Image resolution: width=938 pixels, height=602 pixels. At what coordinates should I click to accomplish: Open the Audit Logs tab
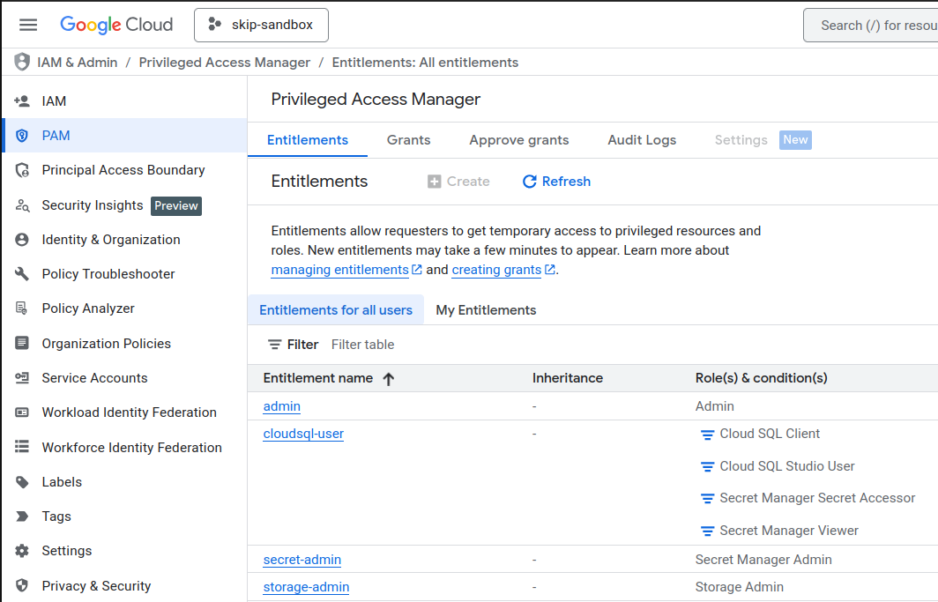coord(641,139)
